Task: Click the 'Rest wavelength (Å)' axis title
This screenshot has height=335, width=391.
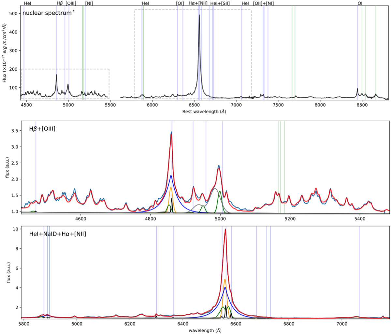Action: pos(204,111)
